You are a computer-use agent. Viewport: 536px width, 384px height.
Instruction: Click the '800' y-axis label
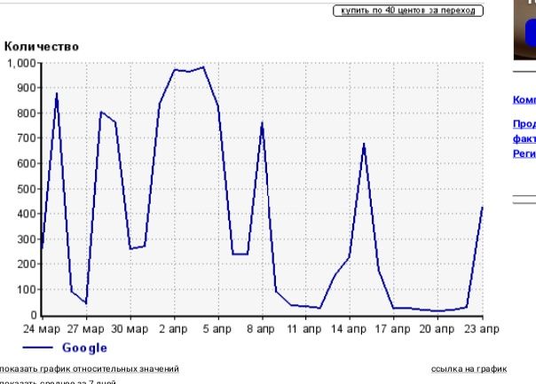click(27, 114)
